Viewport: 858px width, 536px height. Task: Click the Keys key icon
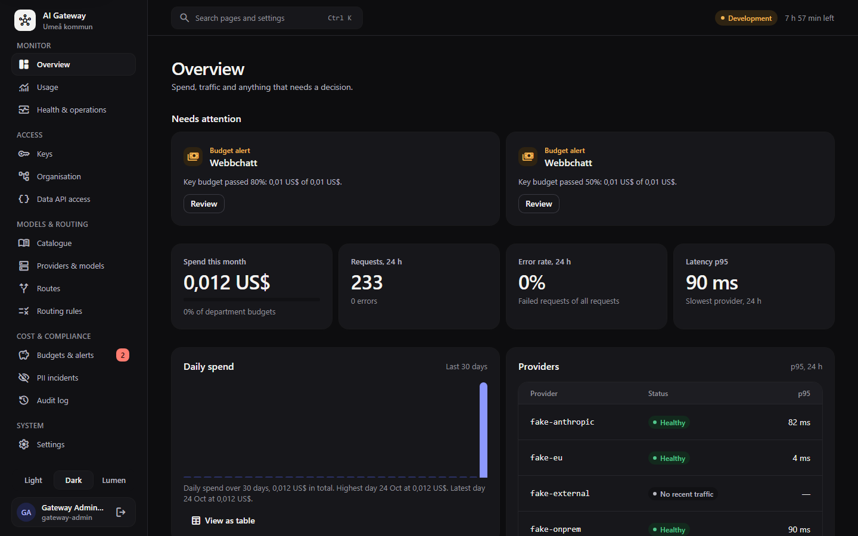tap(24, 154)
